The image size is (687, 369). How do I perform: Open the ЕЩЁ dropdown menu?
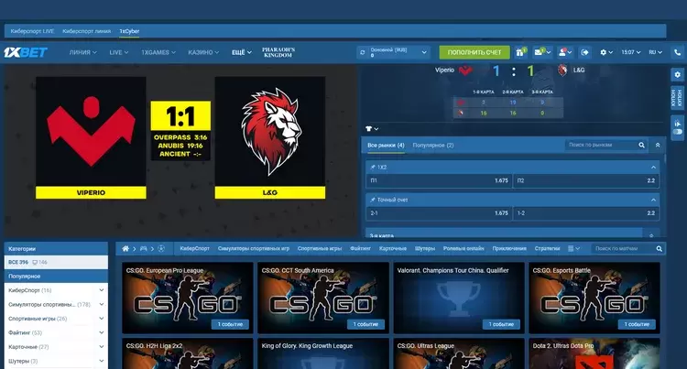(x=242, y=52)
